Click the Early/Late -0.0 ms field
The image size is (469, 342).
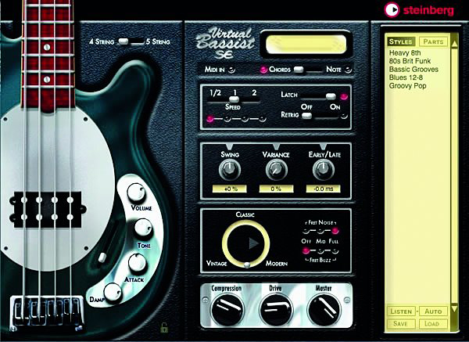coord(323,189)
